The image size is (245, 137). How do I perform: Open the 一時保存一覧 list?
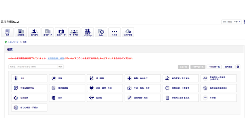pos(214,67)
